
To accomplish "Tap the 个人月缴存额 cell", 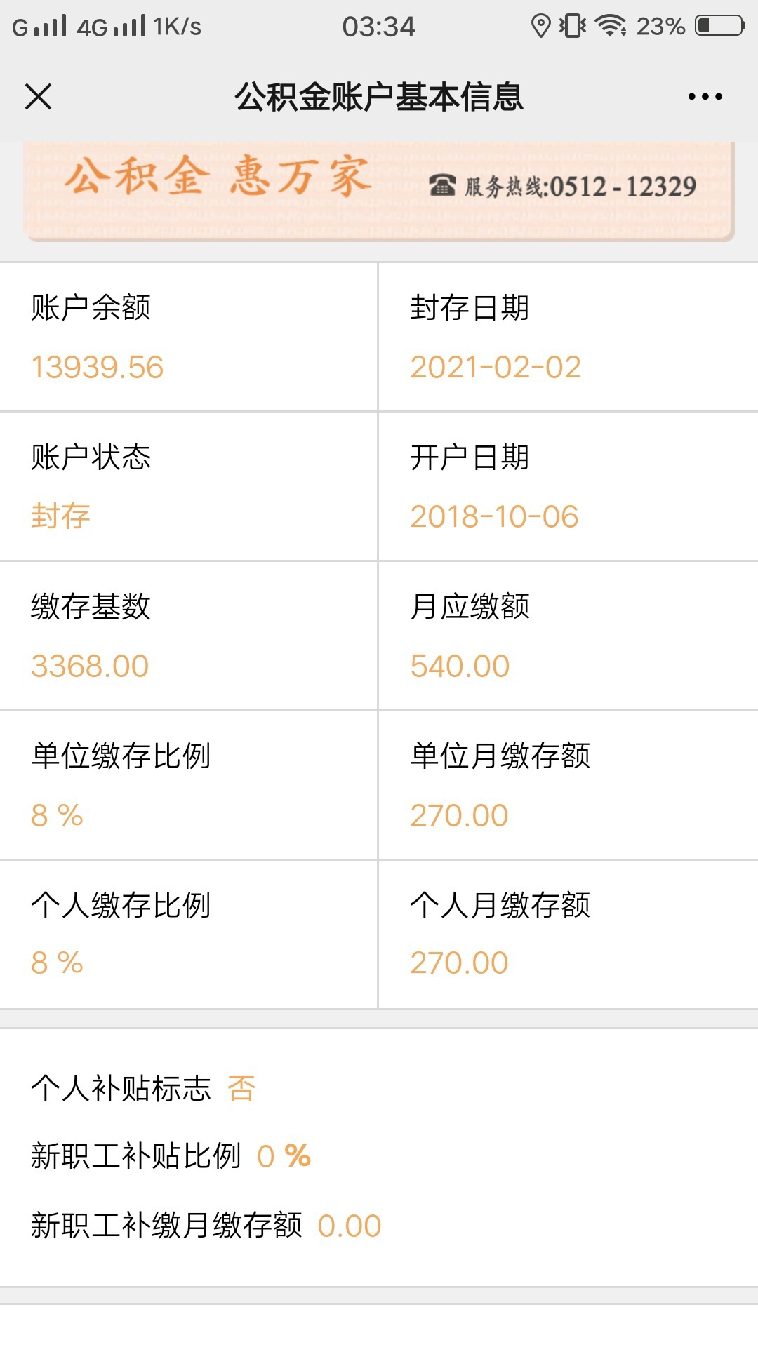I will click(x=568, y=934).
